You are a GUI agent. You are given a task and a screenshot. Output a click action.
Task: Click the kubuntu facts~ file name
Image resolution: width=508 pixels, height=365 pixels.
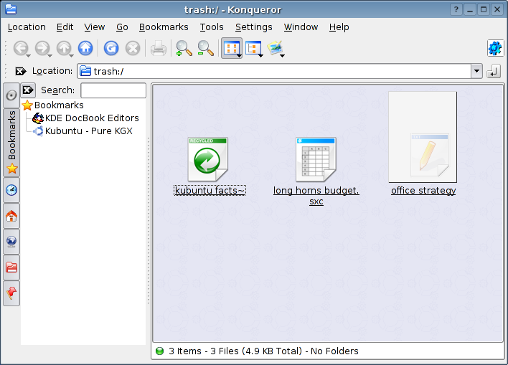coord(210,191)
